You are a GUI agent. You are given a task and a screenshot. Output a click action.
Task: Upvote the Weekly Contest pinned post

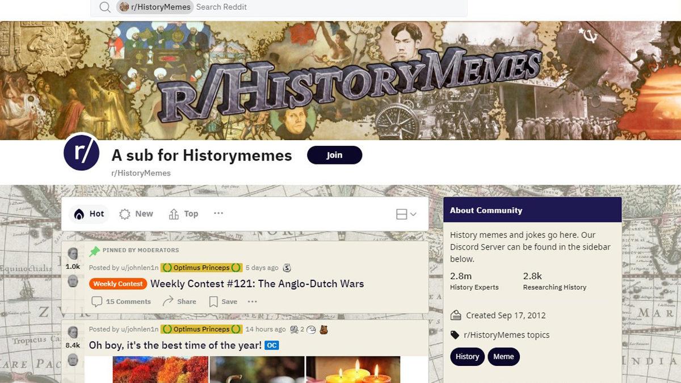click(73, 254)
